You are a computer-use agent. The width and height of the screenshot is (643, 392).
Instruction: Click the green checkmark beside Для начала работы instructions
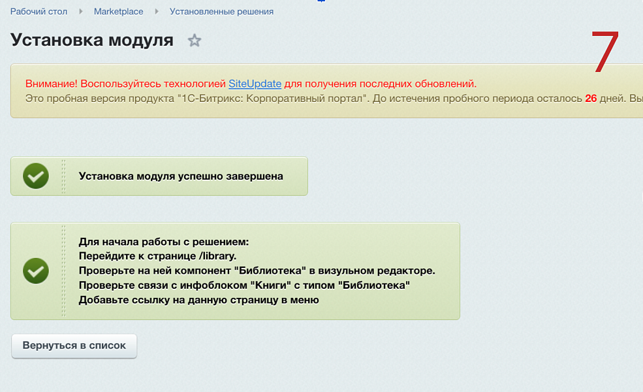[36, 271]
